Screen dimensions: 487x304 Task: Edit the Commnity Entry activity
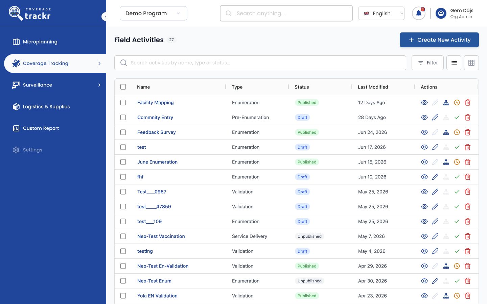435,118
